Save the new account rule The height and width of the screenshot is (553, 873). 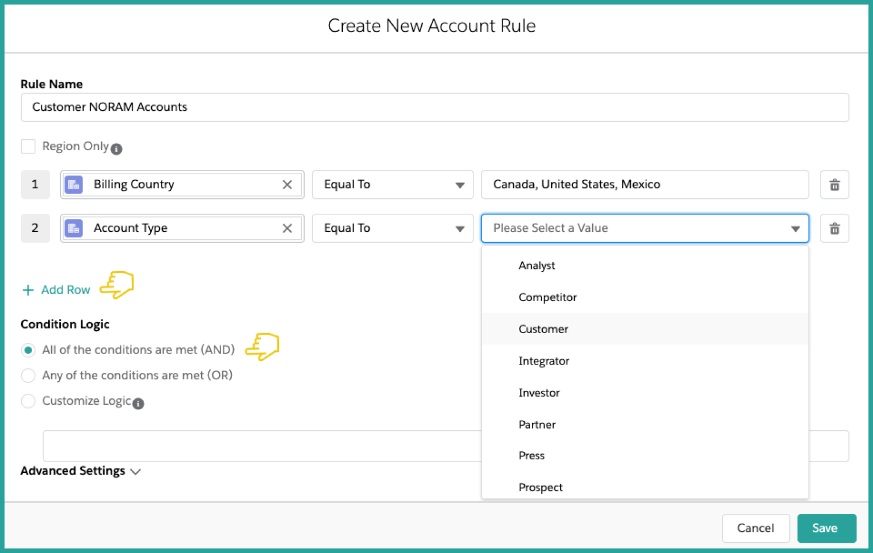point(826,529)
